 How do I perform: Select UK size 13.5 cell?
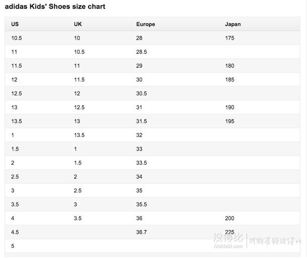click(x=80, y=135)
